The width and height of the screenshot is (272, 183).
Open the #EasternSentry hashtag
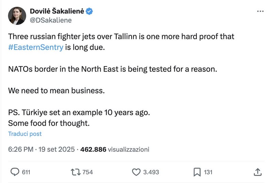pyautogui.click(x=35, y=47)
